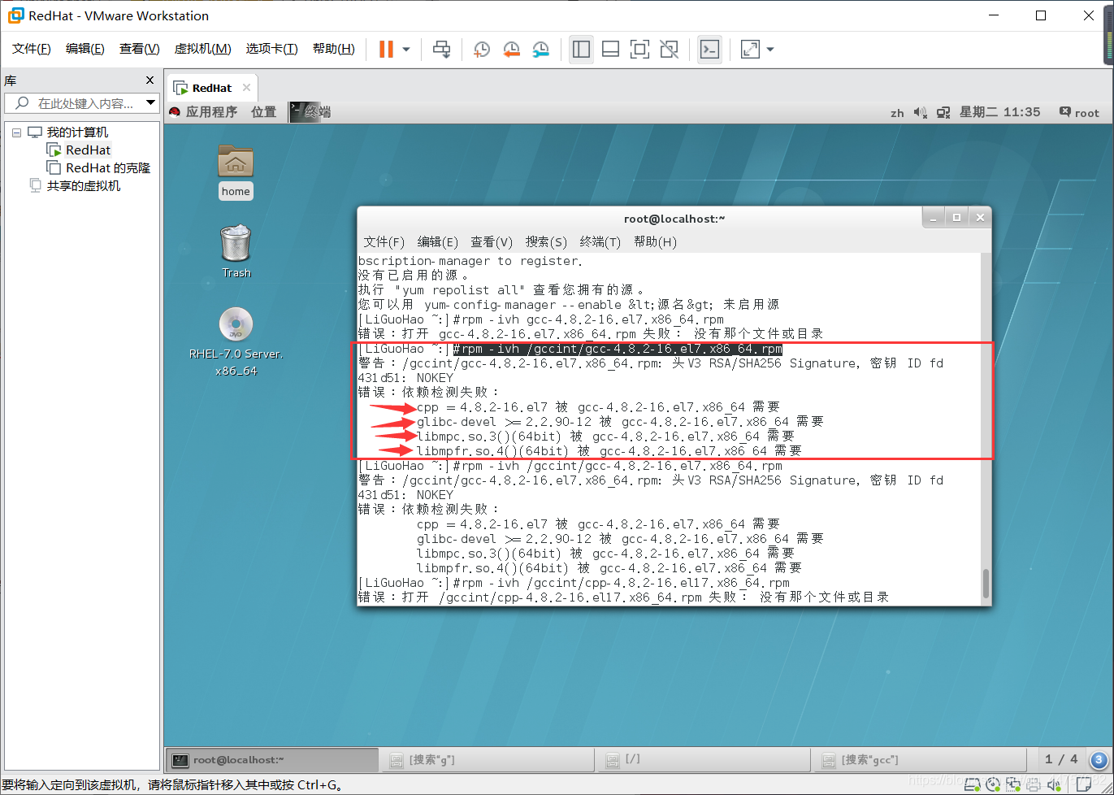Screen dimensions: 1114x795
Task: Click the stretch guest display icon
Action: coord(750,50)
